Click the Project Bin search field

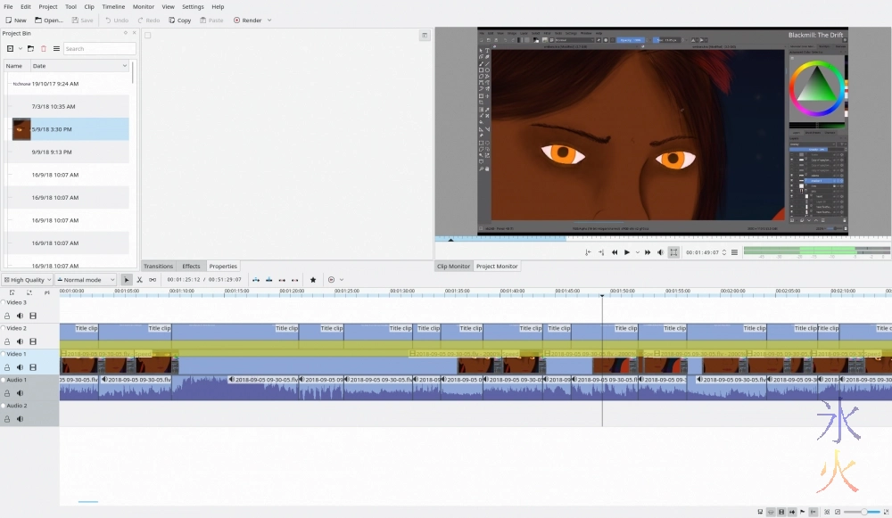pyautogui.click(x=99, y=49)
